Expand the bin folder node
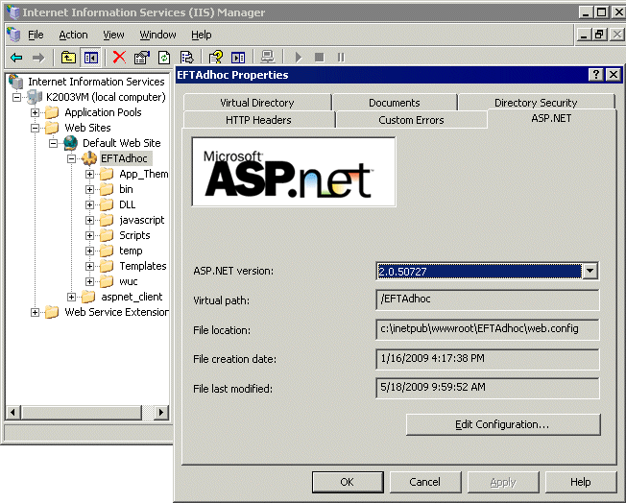Screen dimensions: 626x503 (x=90, y=190)
